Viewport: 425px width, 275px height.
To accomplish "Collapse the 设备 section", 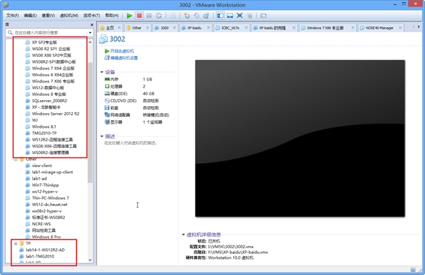I will click(x=102, y=72).
